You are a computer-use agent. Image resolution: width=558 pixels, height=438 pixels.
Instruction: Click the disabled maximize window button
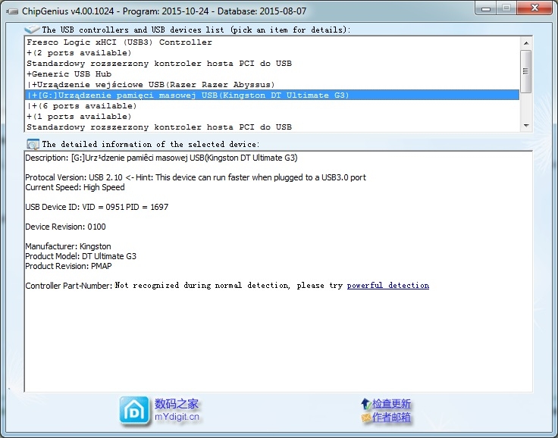(506, 8)
